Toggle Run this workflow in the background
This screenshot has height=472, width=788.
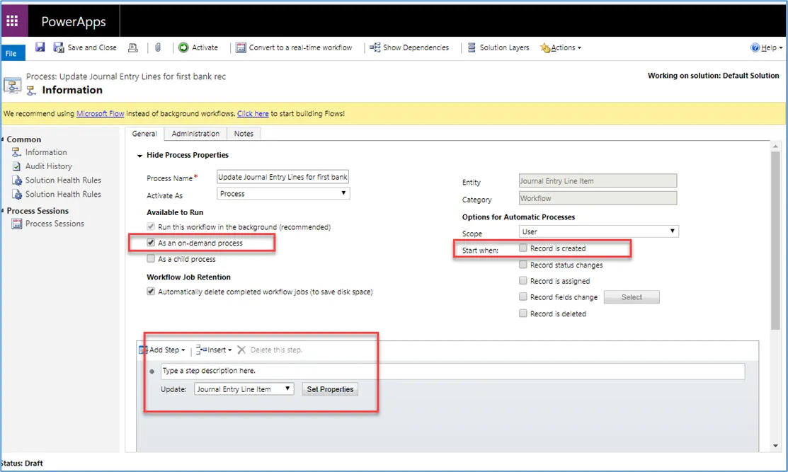click(151, 227)
